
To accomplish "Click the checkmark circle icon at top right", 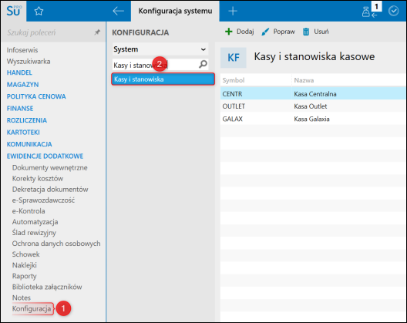I will pyautogui.click(x=393, y=11).
